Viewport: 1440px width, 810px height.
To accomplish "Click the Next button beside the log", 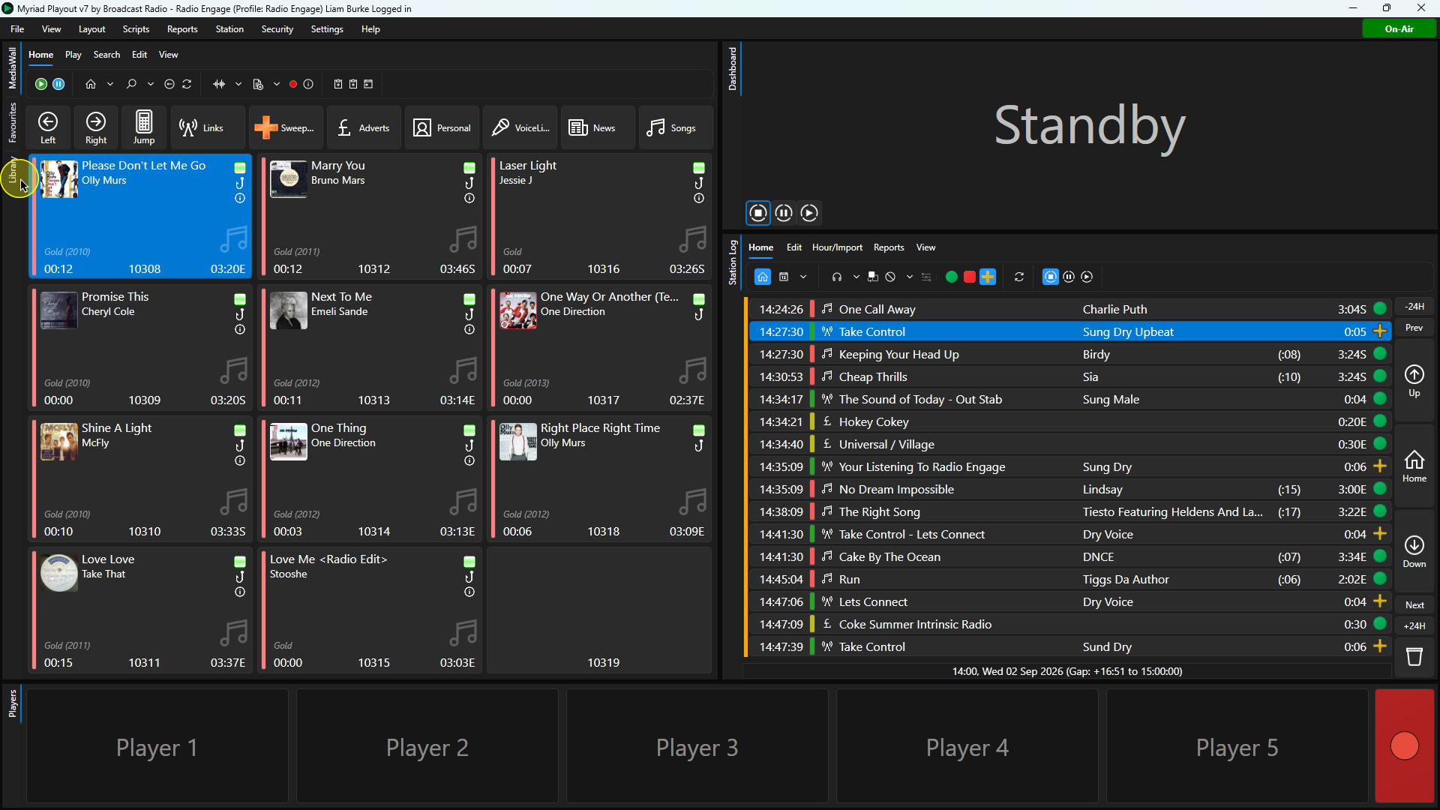I will coord(1414,605).
